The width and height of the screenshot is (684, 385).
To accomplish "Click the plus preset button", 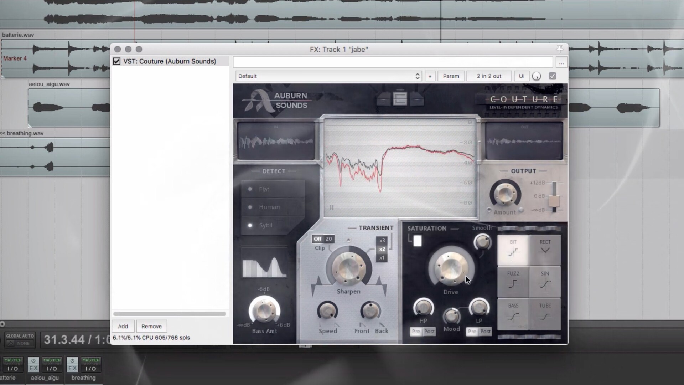I will [x=430, y=76].
